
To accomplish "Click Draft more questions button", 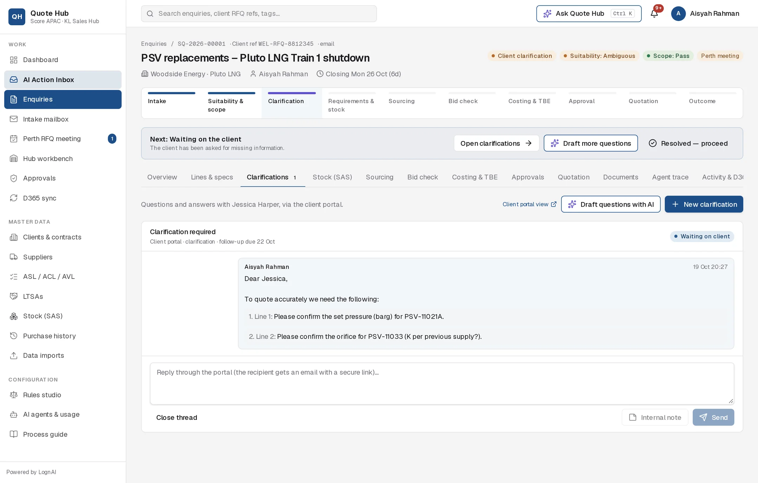I will [x=591, y=143].
